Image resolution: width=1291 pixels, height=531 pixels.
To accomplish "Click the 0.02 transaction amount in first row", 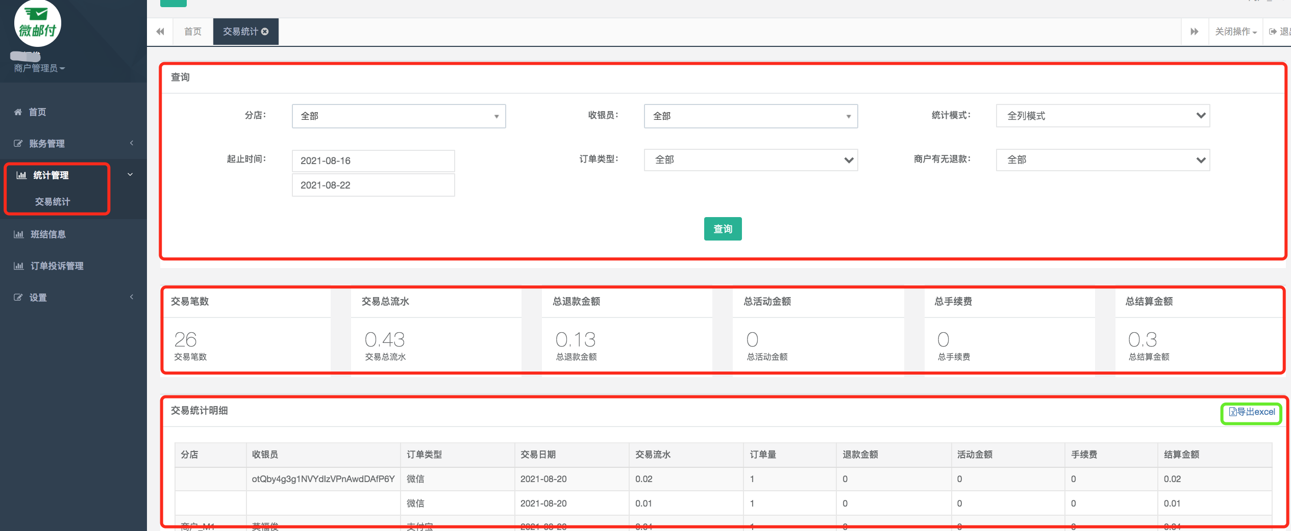I will 643,479.
